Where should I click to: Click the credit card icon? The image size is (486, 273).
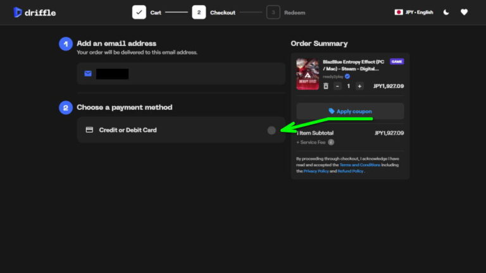coord(89,130)
